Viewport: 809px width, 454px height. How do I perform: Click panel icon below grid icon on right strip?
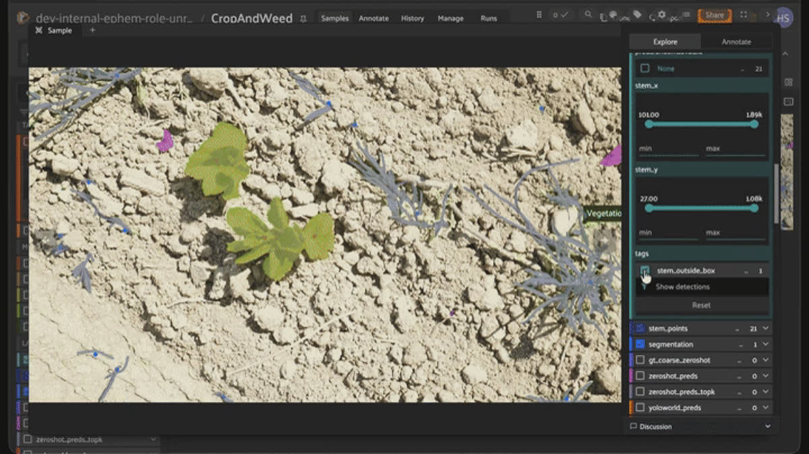pyautogui.click(x=788, y=101)
